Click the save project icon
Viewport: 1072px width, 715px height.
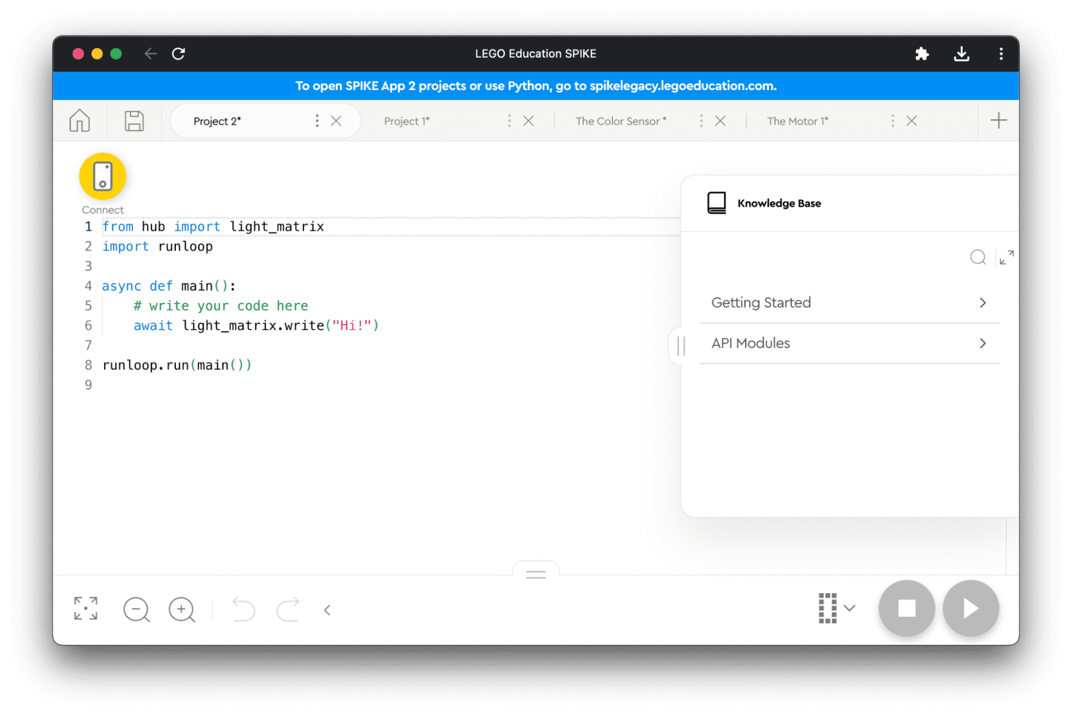click(133, 121)
